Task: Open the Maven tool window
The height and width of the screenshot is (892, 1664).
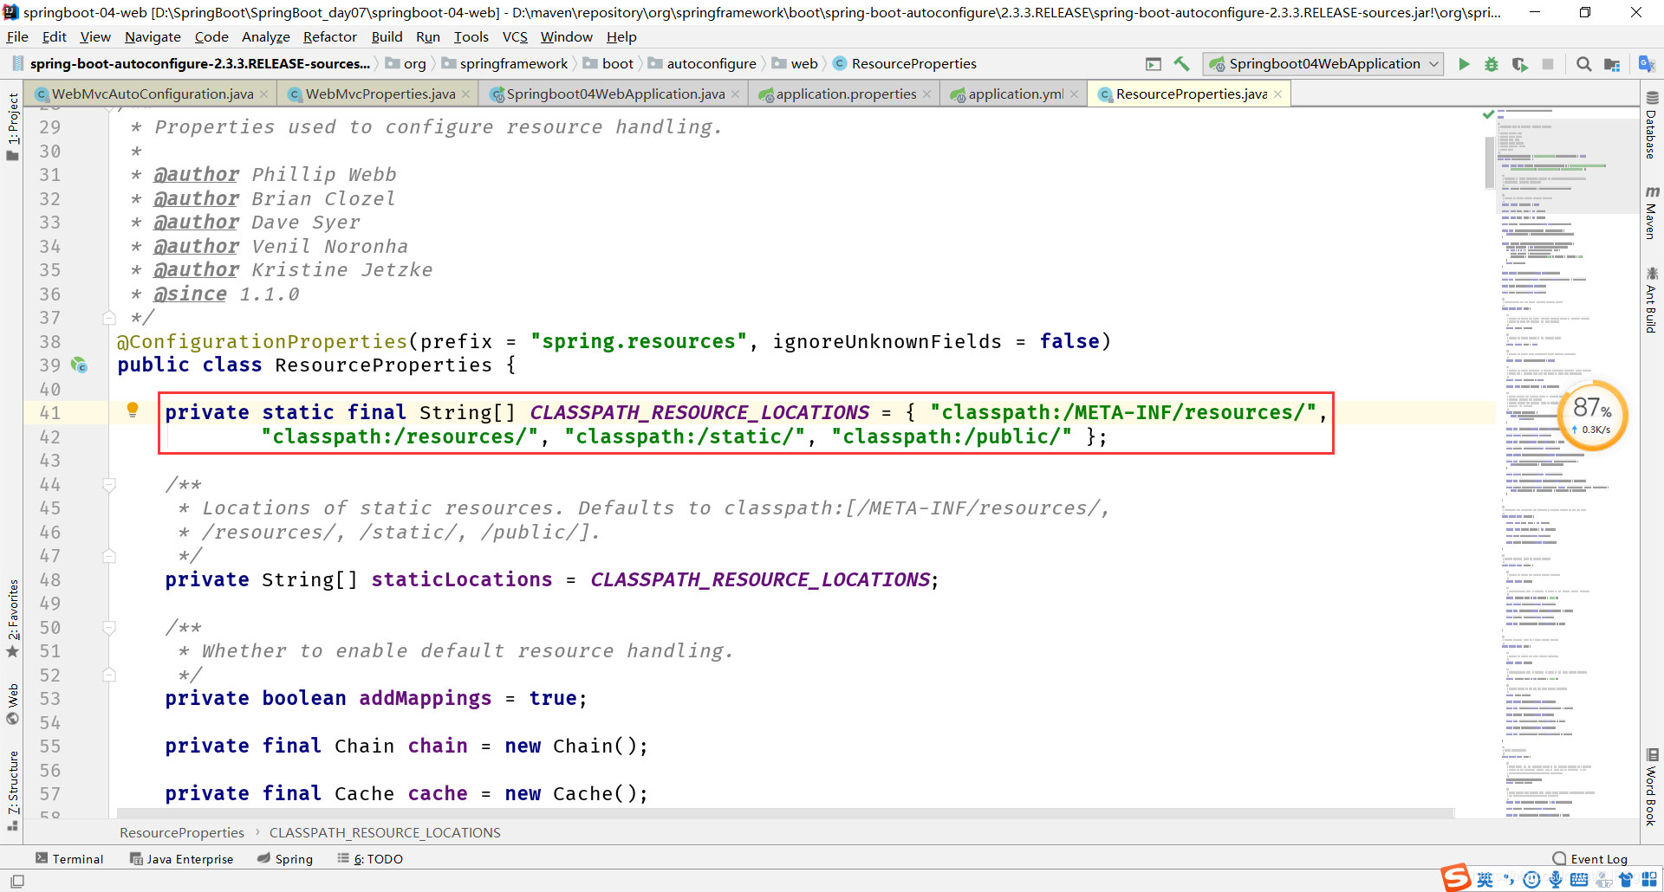Action: pos(1652,212)
